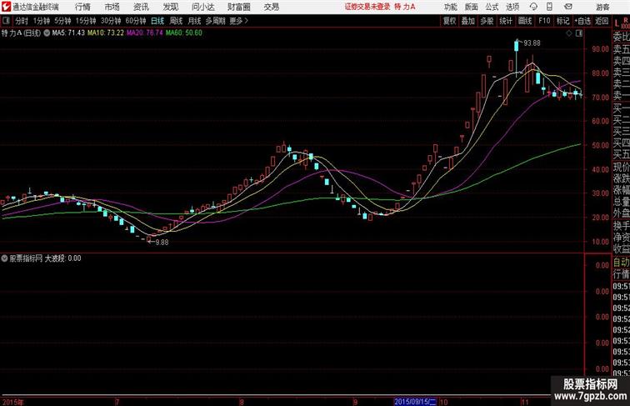Switch to 周线 weekly period
Viewport: 630px width, 406px height.
coord(176,21)
